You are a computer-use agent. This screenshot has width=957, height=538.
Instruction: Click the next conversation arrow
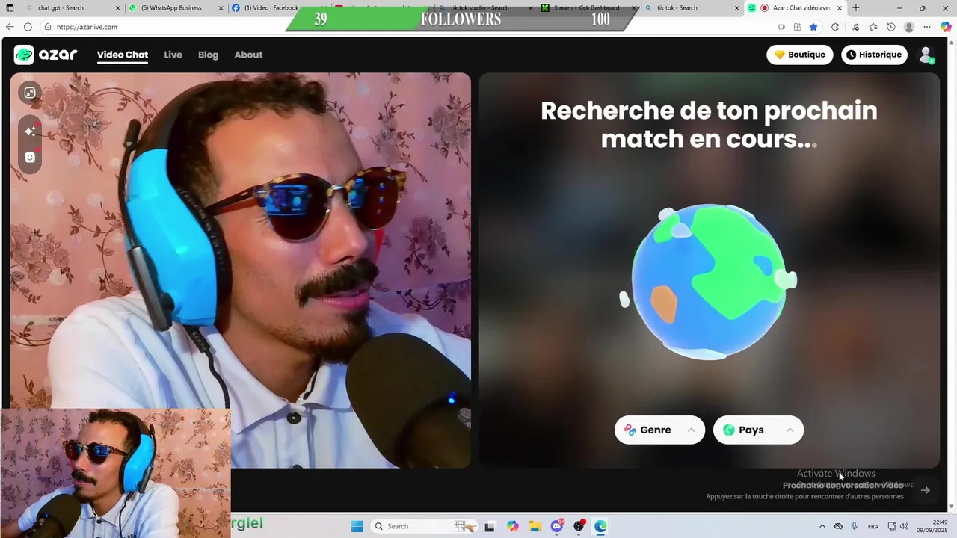click(926, 490)
